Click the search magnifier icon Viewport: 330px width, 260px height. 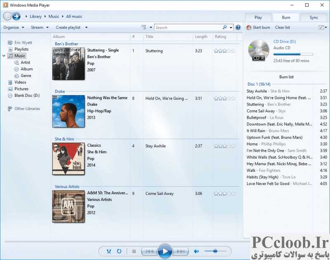pyautogui.click(x=224, y=28)
